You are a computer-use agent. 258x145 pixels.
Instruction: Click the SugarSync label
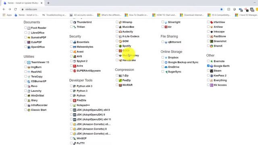click(175, 72)
